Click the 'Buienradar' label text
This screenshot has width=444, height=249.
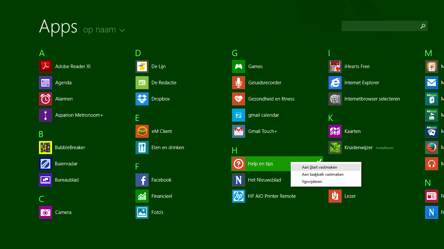coord(66,164)
